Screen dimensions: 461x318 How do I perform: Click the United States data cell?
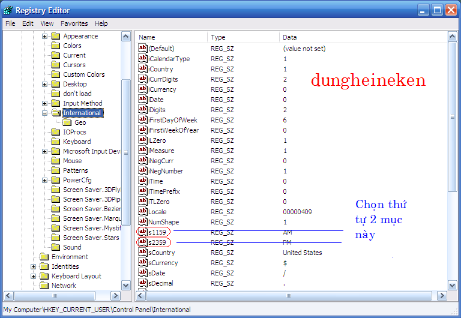pyautogui.click(x=303, y=253)
